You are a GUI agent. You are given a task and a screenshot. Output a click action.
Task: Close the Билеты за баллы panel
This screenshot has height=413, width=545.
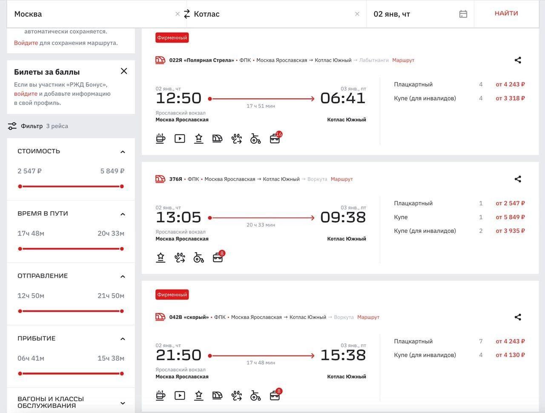[124, 71]
